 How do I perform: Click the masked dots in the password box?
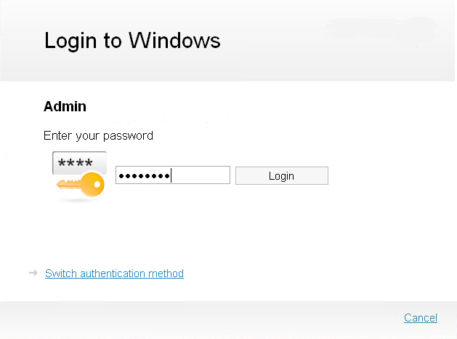[x=143, y=175]
